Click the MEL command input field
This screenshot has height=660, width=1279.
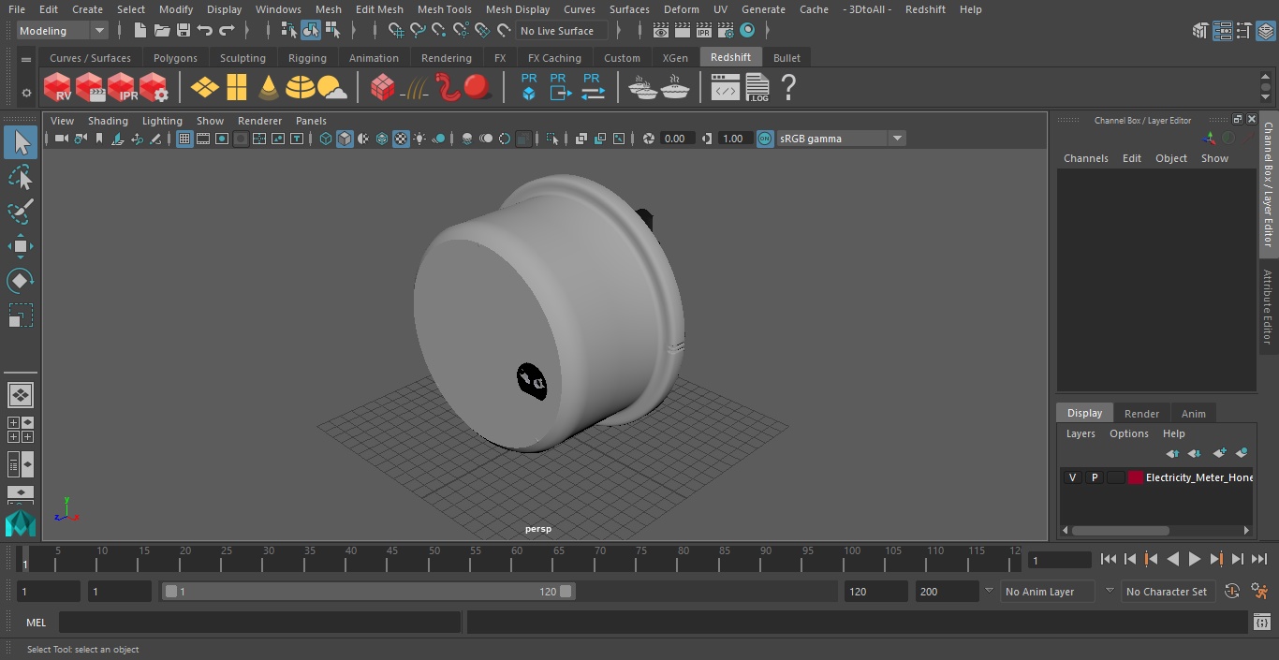point(259,623)
